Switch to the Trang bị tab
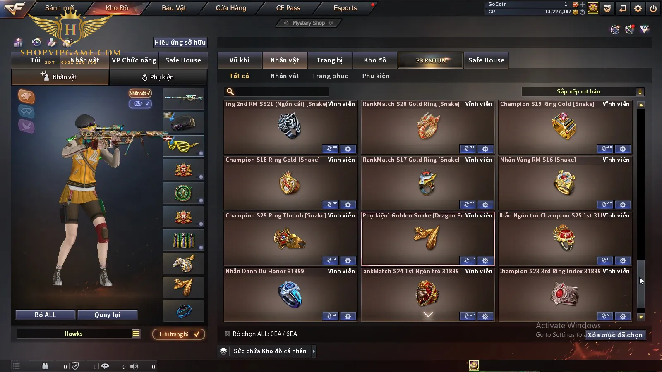This screenshot has height=372, width=662. tap(330, 60)
